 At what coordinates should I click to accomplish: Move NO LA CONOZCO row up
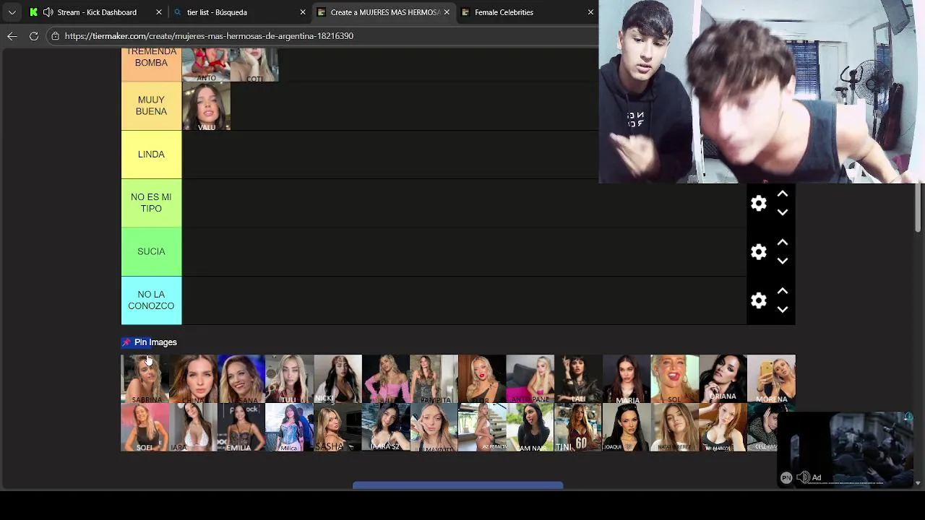[x=782, y=291]
